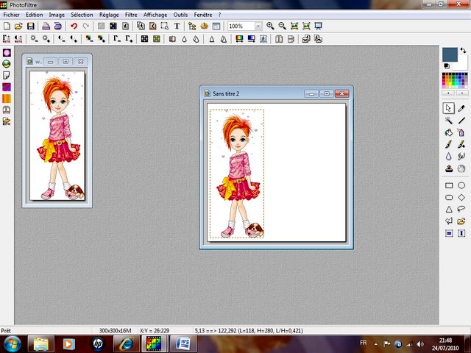Screen dimensions: 471x353
Task: Click the volume speaker tray icon
Action: (420, 344)
